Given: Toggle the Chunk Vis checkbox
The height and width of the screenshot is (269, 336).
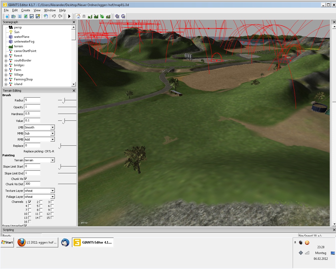Looking at the screenshot, I should (25, 179).
